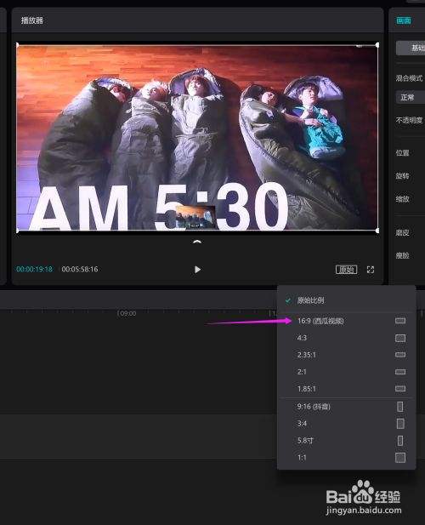This screenshot has width=425, height=525.
Task: Click the 混合模式 label
Action: pyautogui.click(x=410, y=78)
